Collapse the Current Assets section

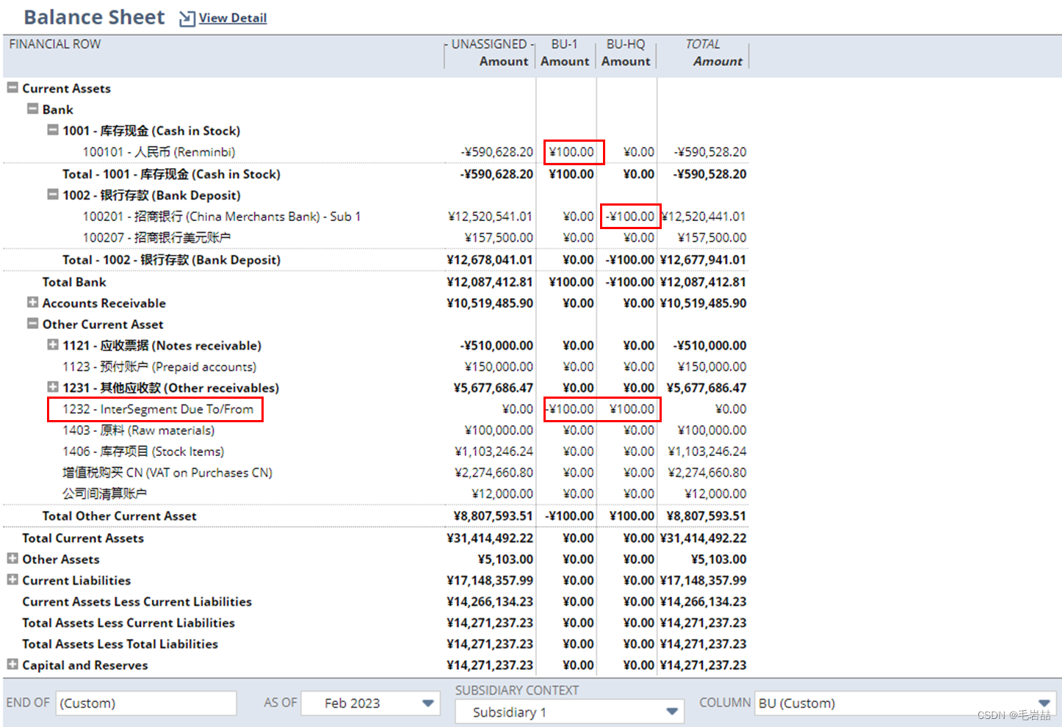(12, 87)
